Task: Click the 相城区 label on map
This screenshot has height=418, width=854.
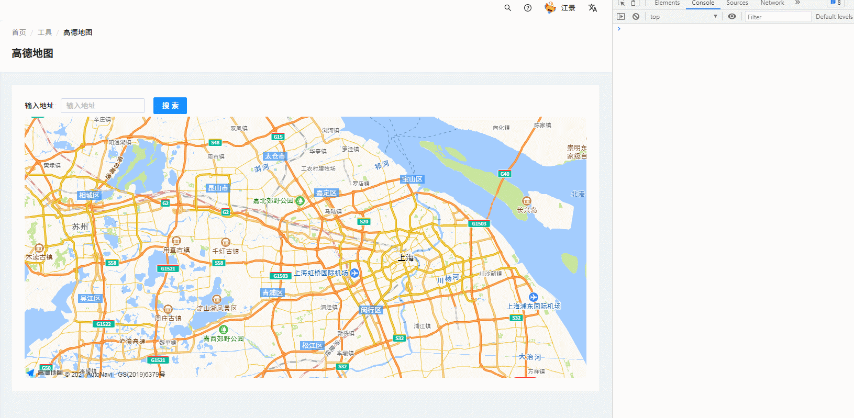Action: point(89,195)
